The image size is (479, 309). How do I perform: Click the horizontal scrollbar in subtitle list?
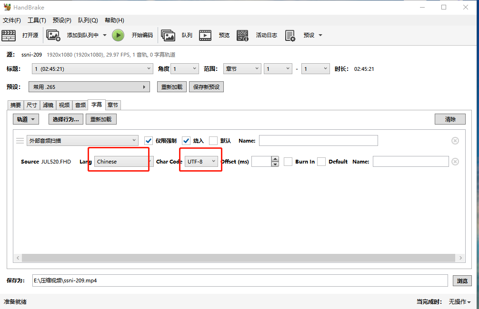239,258
